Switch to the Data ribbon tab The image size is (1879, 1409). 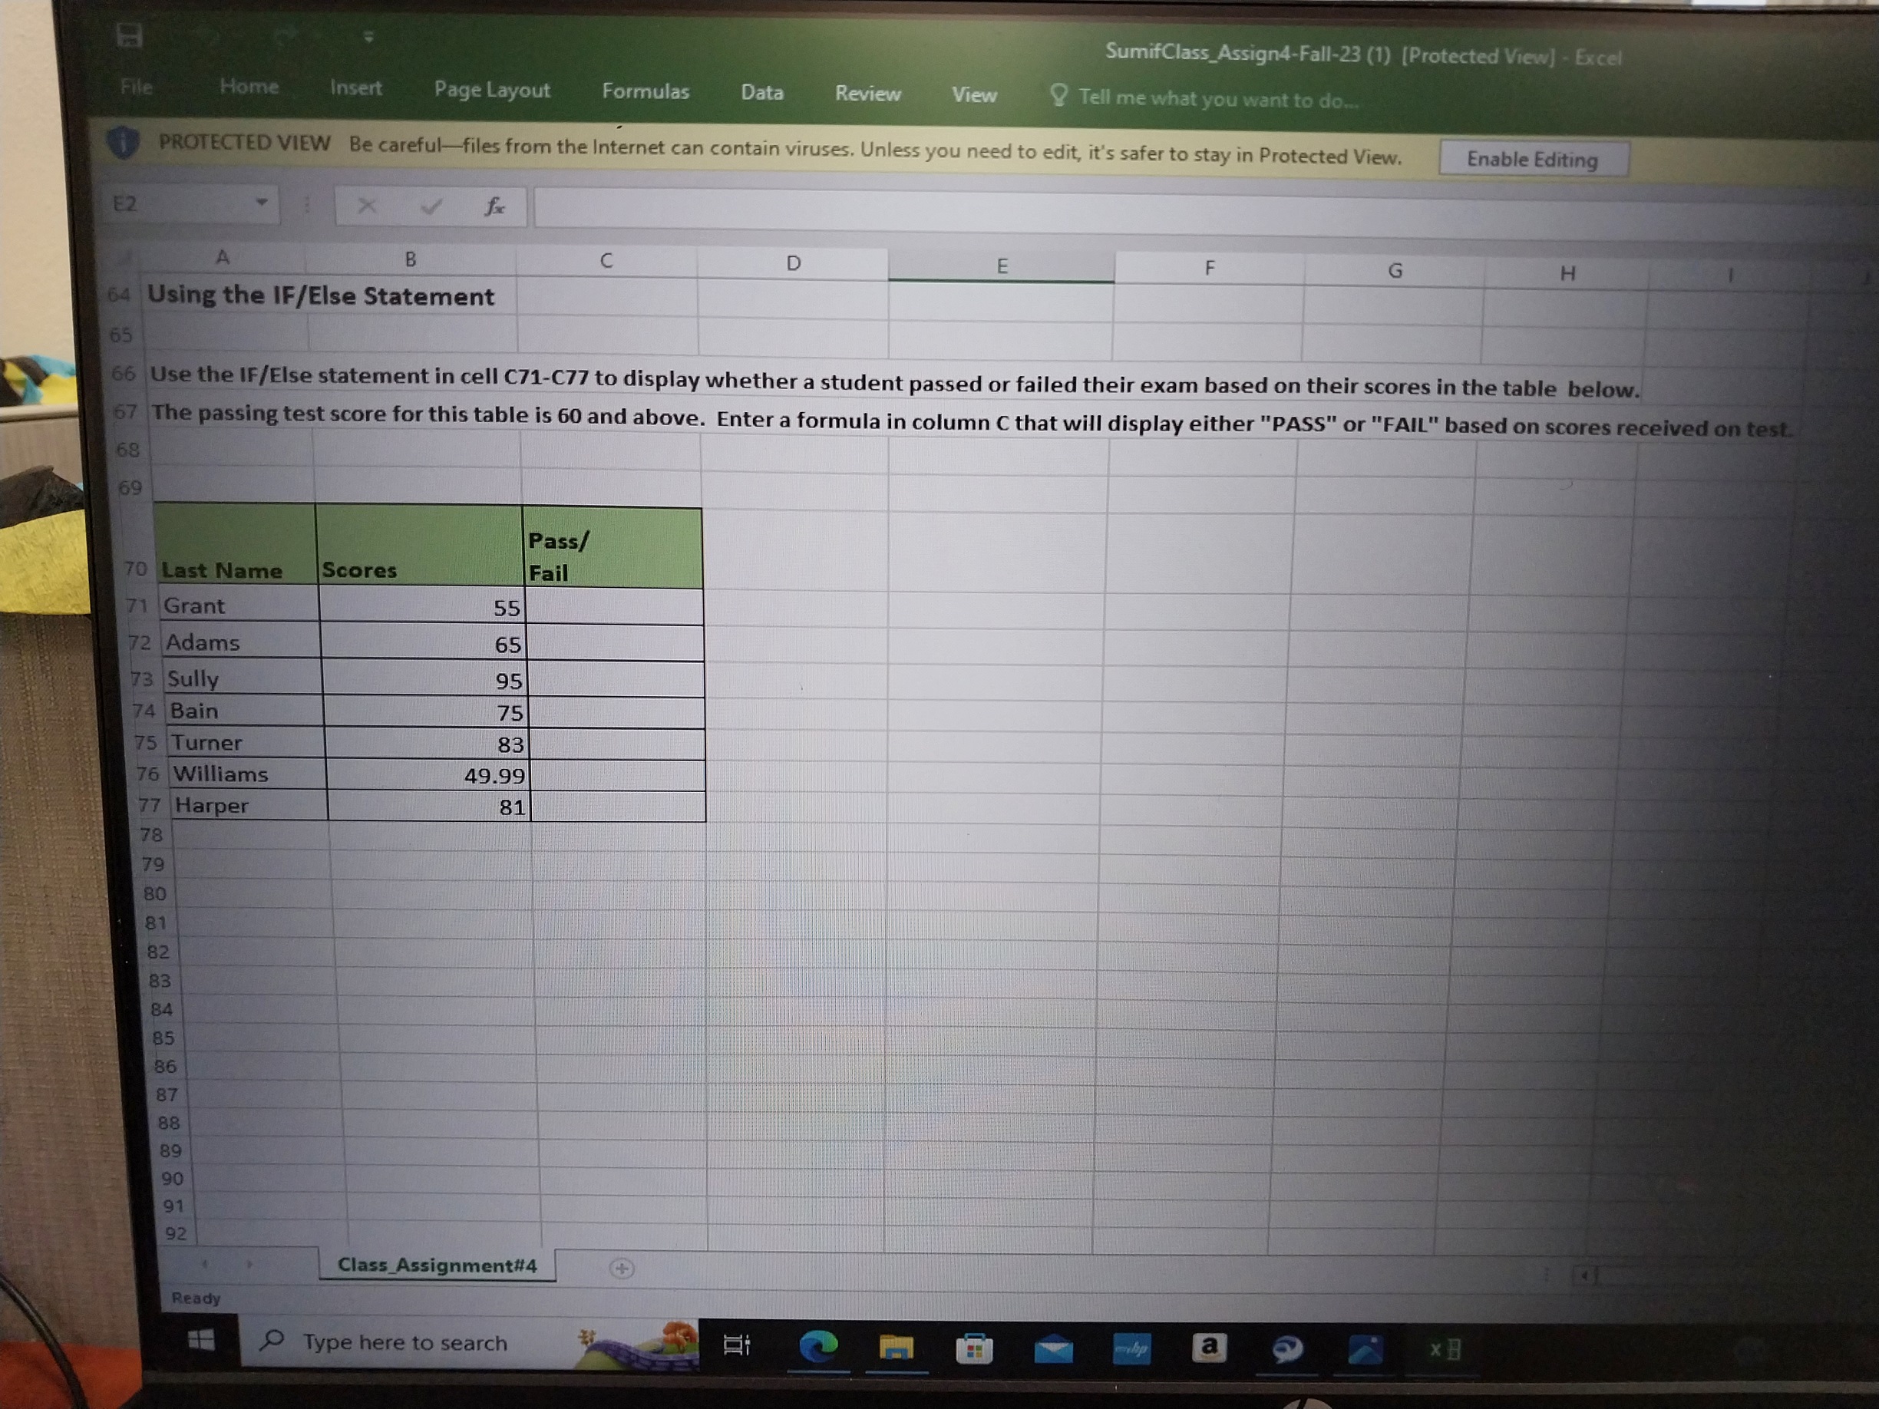tap(762, 93)
